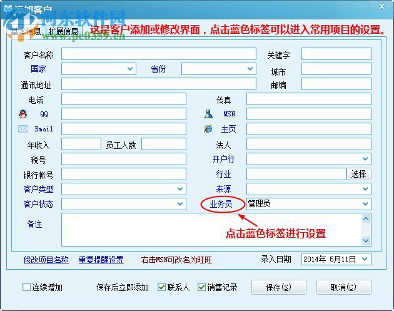Focus the 电话 input field
Image resolution: width=394 pixels, height=311 pixels.
tap(124, 99)
